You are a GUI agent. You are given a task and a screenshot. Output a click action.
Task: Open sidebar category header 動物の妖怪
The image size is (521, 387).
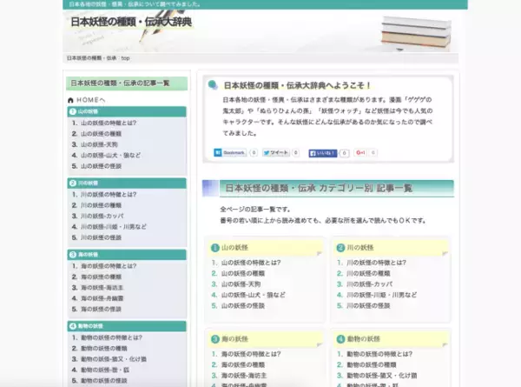coord(127,326)
